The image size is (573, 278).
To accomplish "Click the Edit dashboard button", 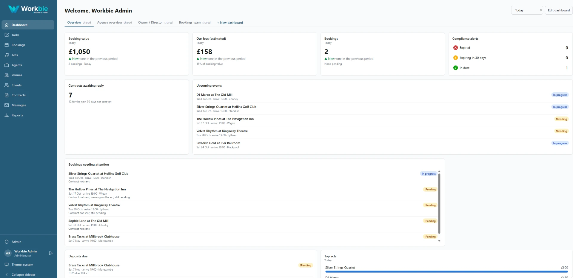I will 559,10.
